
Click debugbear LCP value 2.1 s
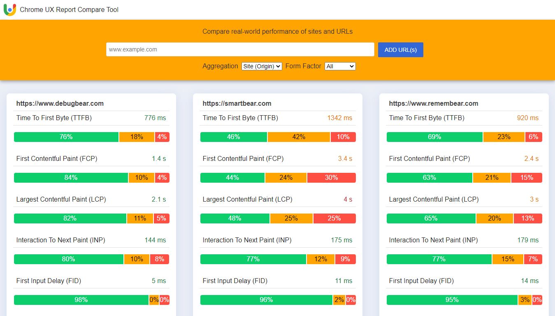tap(159, 199)
